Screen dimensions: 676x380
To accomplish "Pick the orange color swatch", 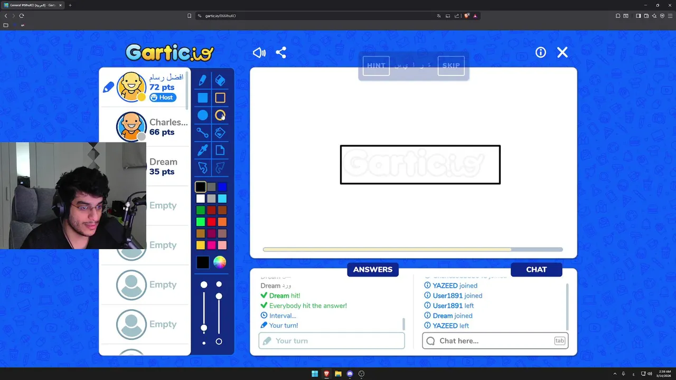I will [222, 222].
